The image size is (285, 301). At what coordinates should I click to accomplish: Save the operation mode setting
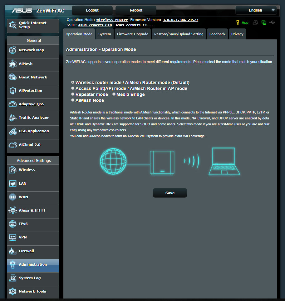pos(170,193)
